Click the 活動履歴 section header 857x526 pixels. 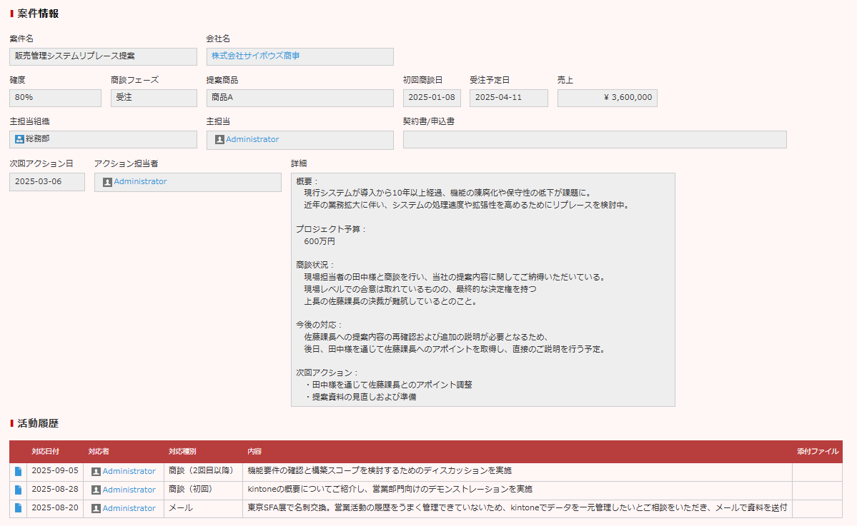point(36,423)
